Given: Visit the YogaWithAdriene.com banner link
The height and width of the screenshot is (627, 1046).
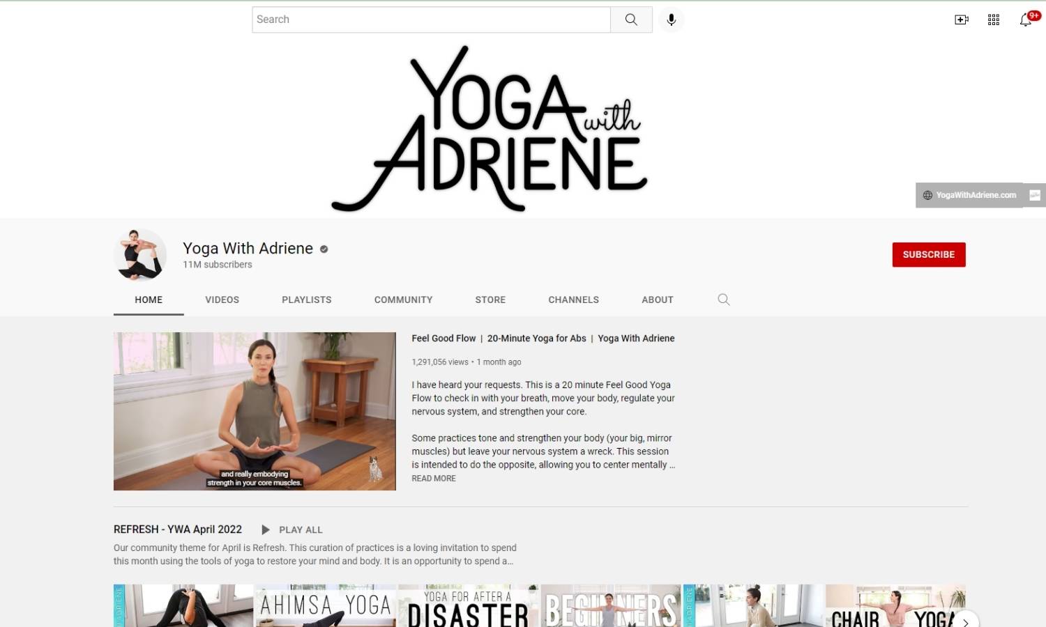Looking at the screenshot, I should point(969,195).
